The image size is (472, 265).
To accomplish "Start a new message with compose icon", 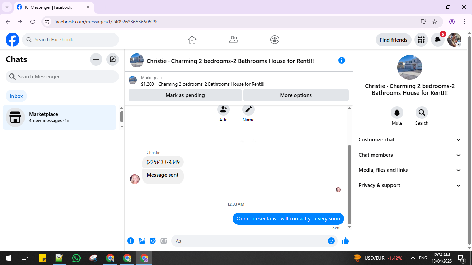I will pos(113,59).
